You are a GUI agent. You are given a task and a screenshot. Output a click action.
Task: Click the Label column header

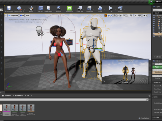pos(157,13)
